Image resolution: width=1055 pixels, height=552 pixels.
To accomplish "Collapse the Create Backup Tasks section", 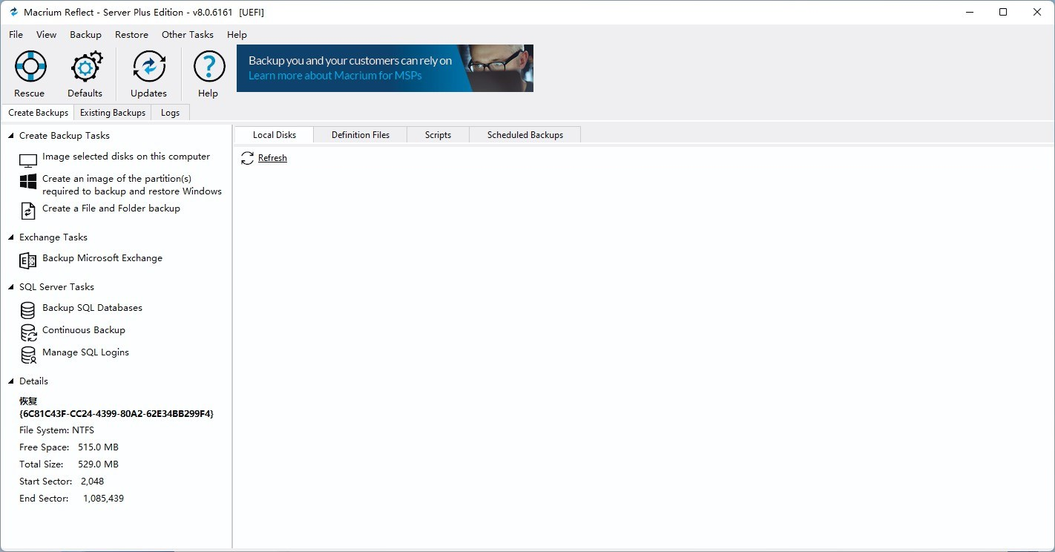I will (11, 136).
